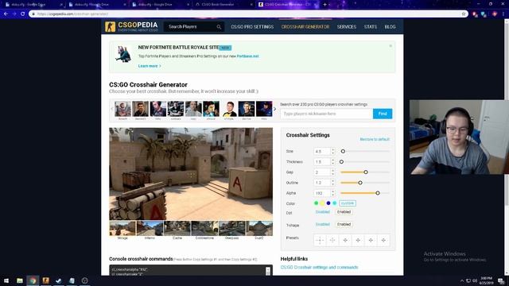The image size is (509, 286).
Task: Increase Size value with up stepper arrow
Action: tap(332, 149)
